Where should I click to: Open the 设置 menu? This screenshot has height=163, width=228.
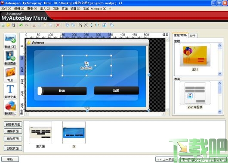(75, 9)
